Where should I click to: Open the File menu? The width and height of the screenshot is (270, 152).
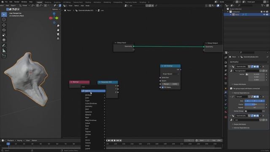(6, 2)
